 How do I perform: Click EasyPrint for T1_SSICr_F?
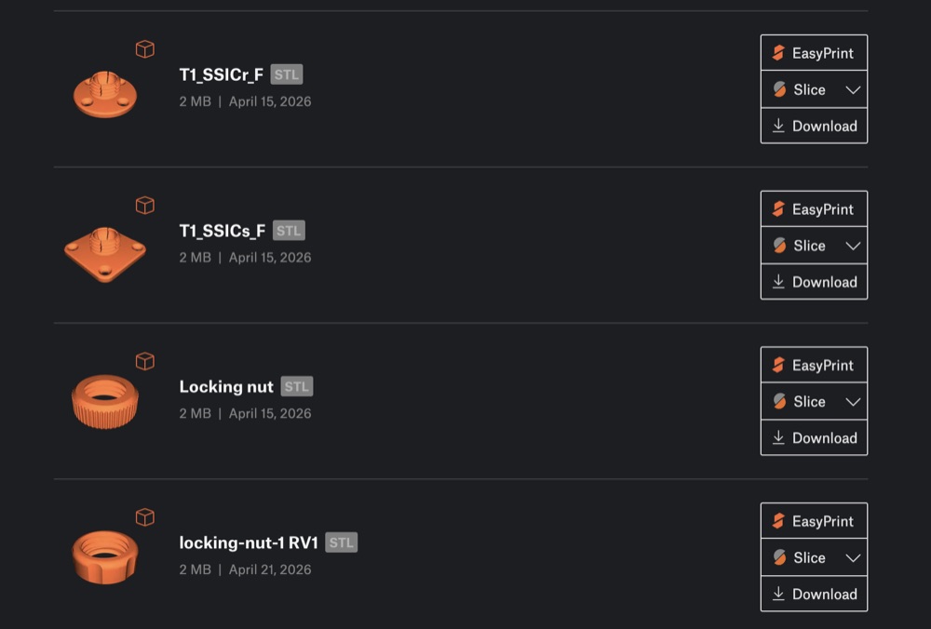814,53
